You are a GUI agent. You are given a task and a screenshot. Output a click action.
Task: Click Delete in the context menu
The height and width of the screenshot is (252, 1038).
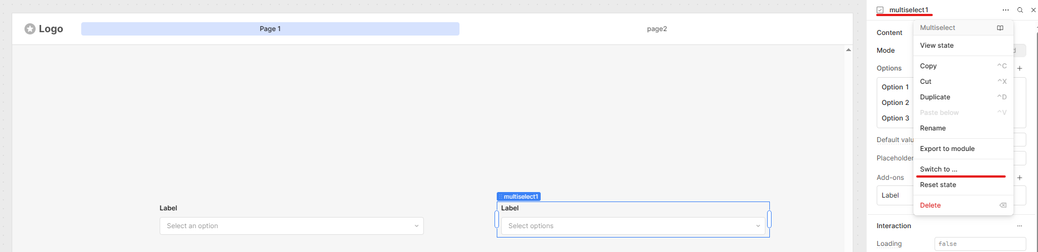[x=930, y=205]
